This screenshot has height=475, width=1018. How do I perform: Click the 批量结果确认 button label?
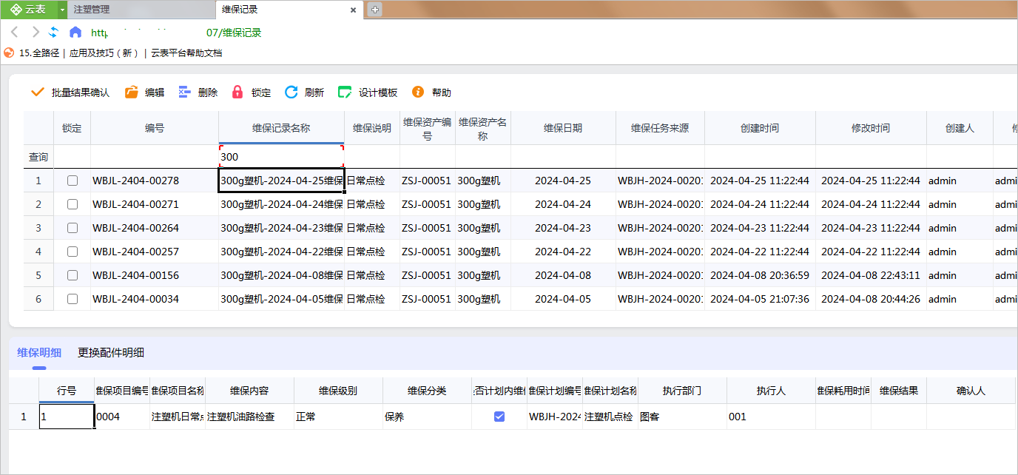pyautogui.click(x=81, y=92)
